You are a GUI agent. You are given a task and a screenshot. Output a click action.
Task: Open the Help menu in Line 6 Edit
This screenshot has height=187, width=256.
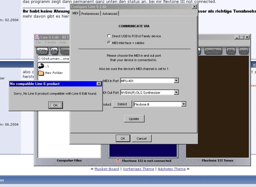(63, 43)
